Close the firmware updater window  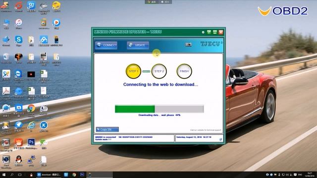coord(221,32)
